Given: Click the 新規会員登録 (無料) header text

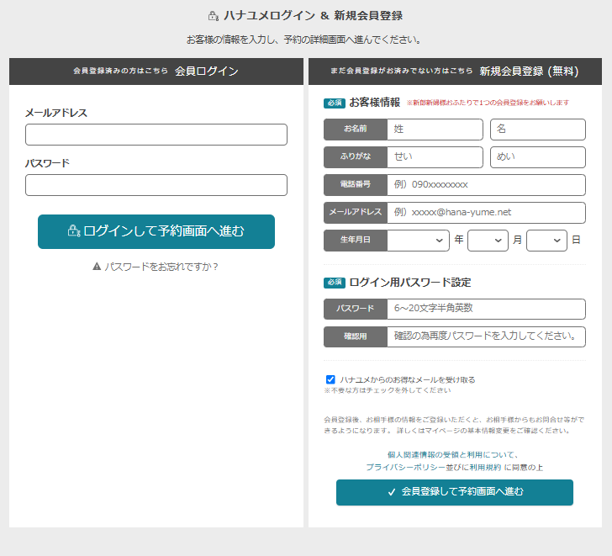Looking at the screenshot, I should pyautogui.click(x=529, y=71).
